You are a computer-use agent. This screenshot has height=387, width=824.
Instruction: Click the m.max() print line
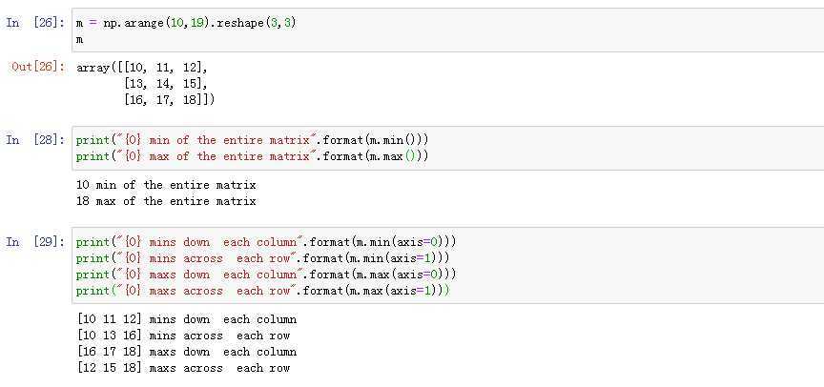(252, 156)
